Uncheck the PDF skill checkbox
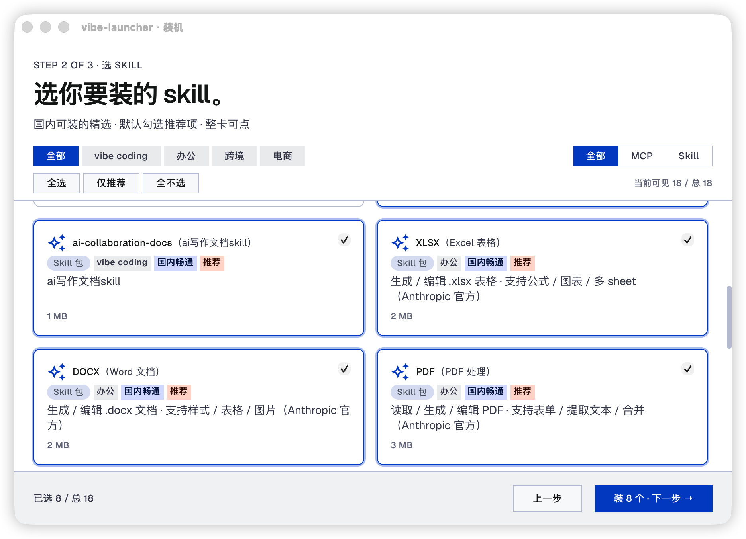746x539 pixels. 688,369
